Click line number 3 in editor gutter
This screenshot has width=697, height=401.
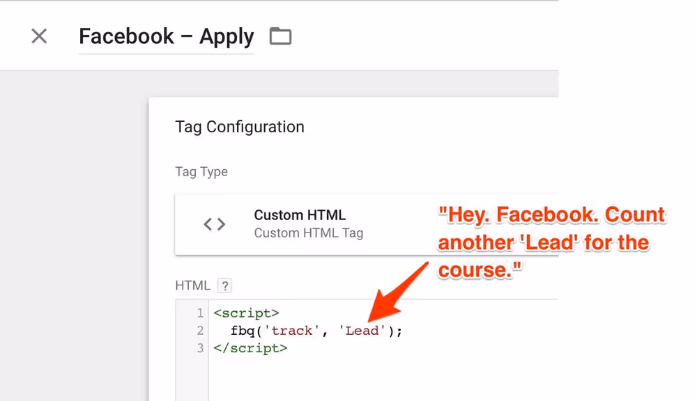pos(200,348)
